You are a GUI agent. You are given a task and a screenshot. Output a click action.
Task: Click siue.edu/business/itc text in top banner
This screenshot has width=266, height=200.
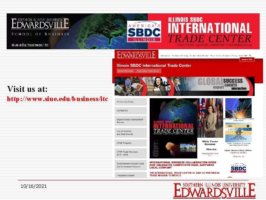30,45
